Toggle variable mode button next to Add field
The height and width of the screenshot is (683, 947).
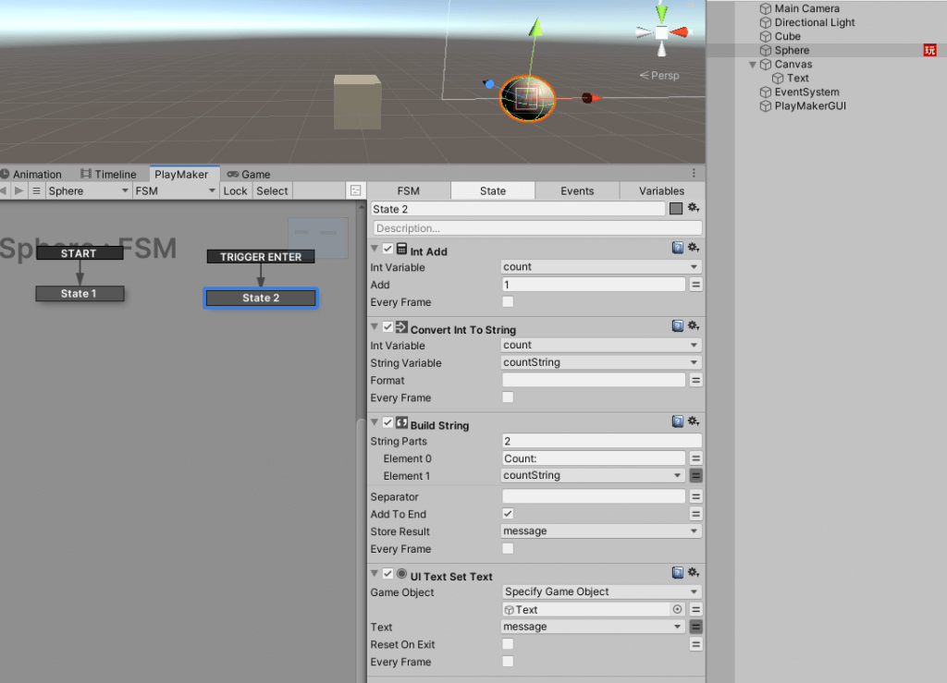coord(695,285)
